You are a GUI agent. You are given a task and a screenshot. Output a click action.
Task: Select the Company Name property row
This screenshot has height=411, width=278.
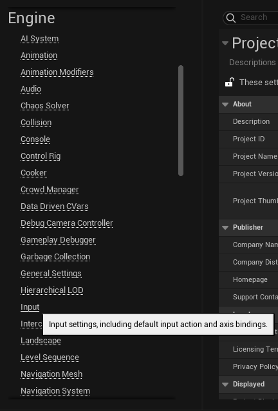(x=248, y=245)
